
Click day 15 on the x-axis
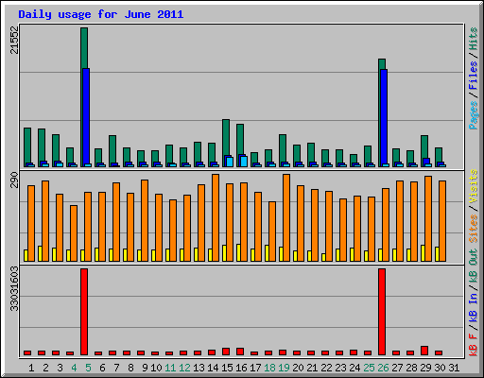[x=227, y=368]
